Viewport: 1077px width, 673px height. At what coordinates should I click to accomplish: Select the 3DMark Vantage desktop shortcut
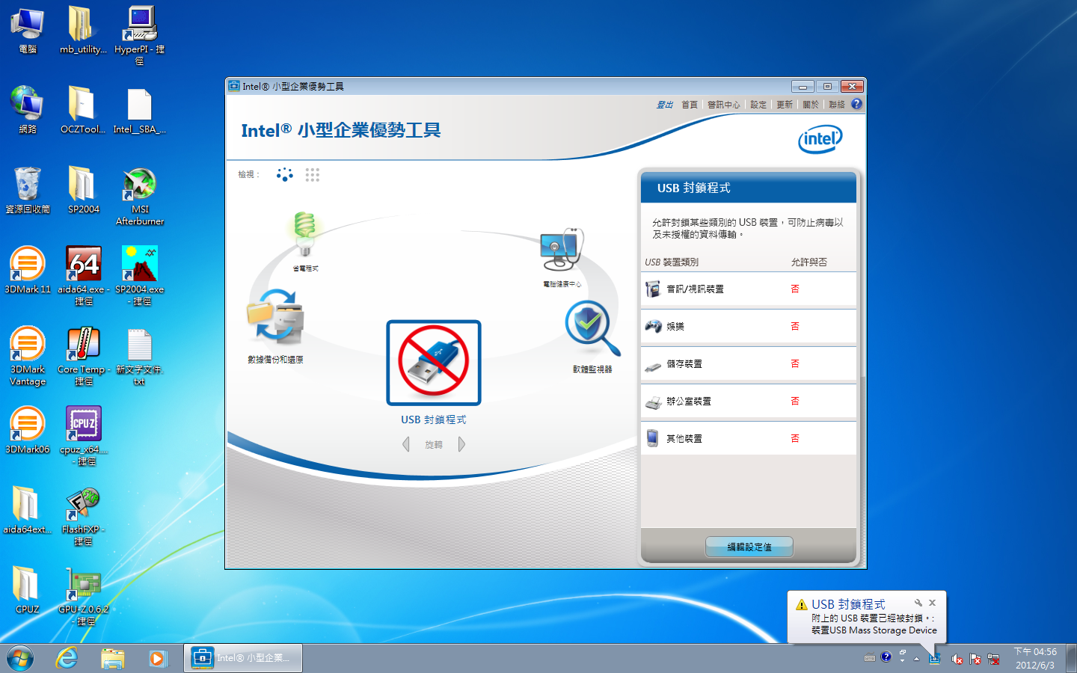(28, 356)
